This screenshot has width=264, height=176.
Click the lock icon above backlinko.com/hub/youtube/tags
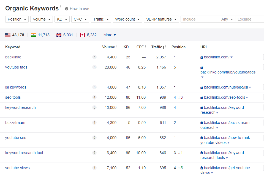coord(202,67)
